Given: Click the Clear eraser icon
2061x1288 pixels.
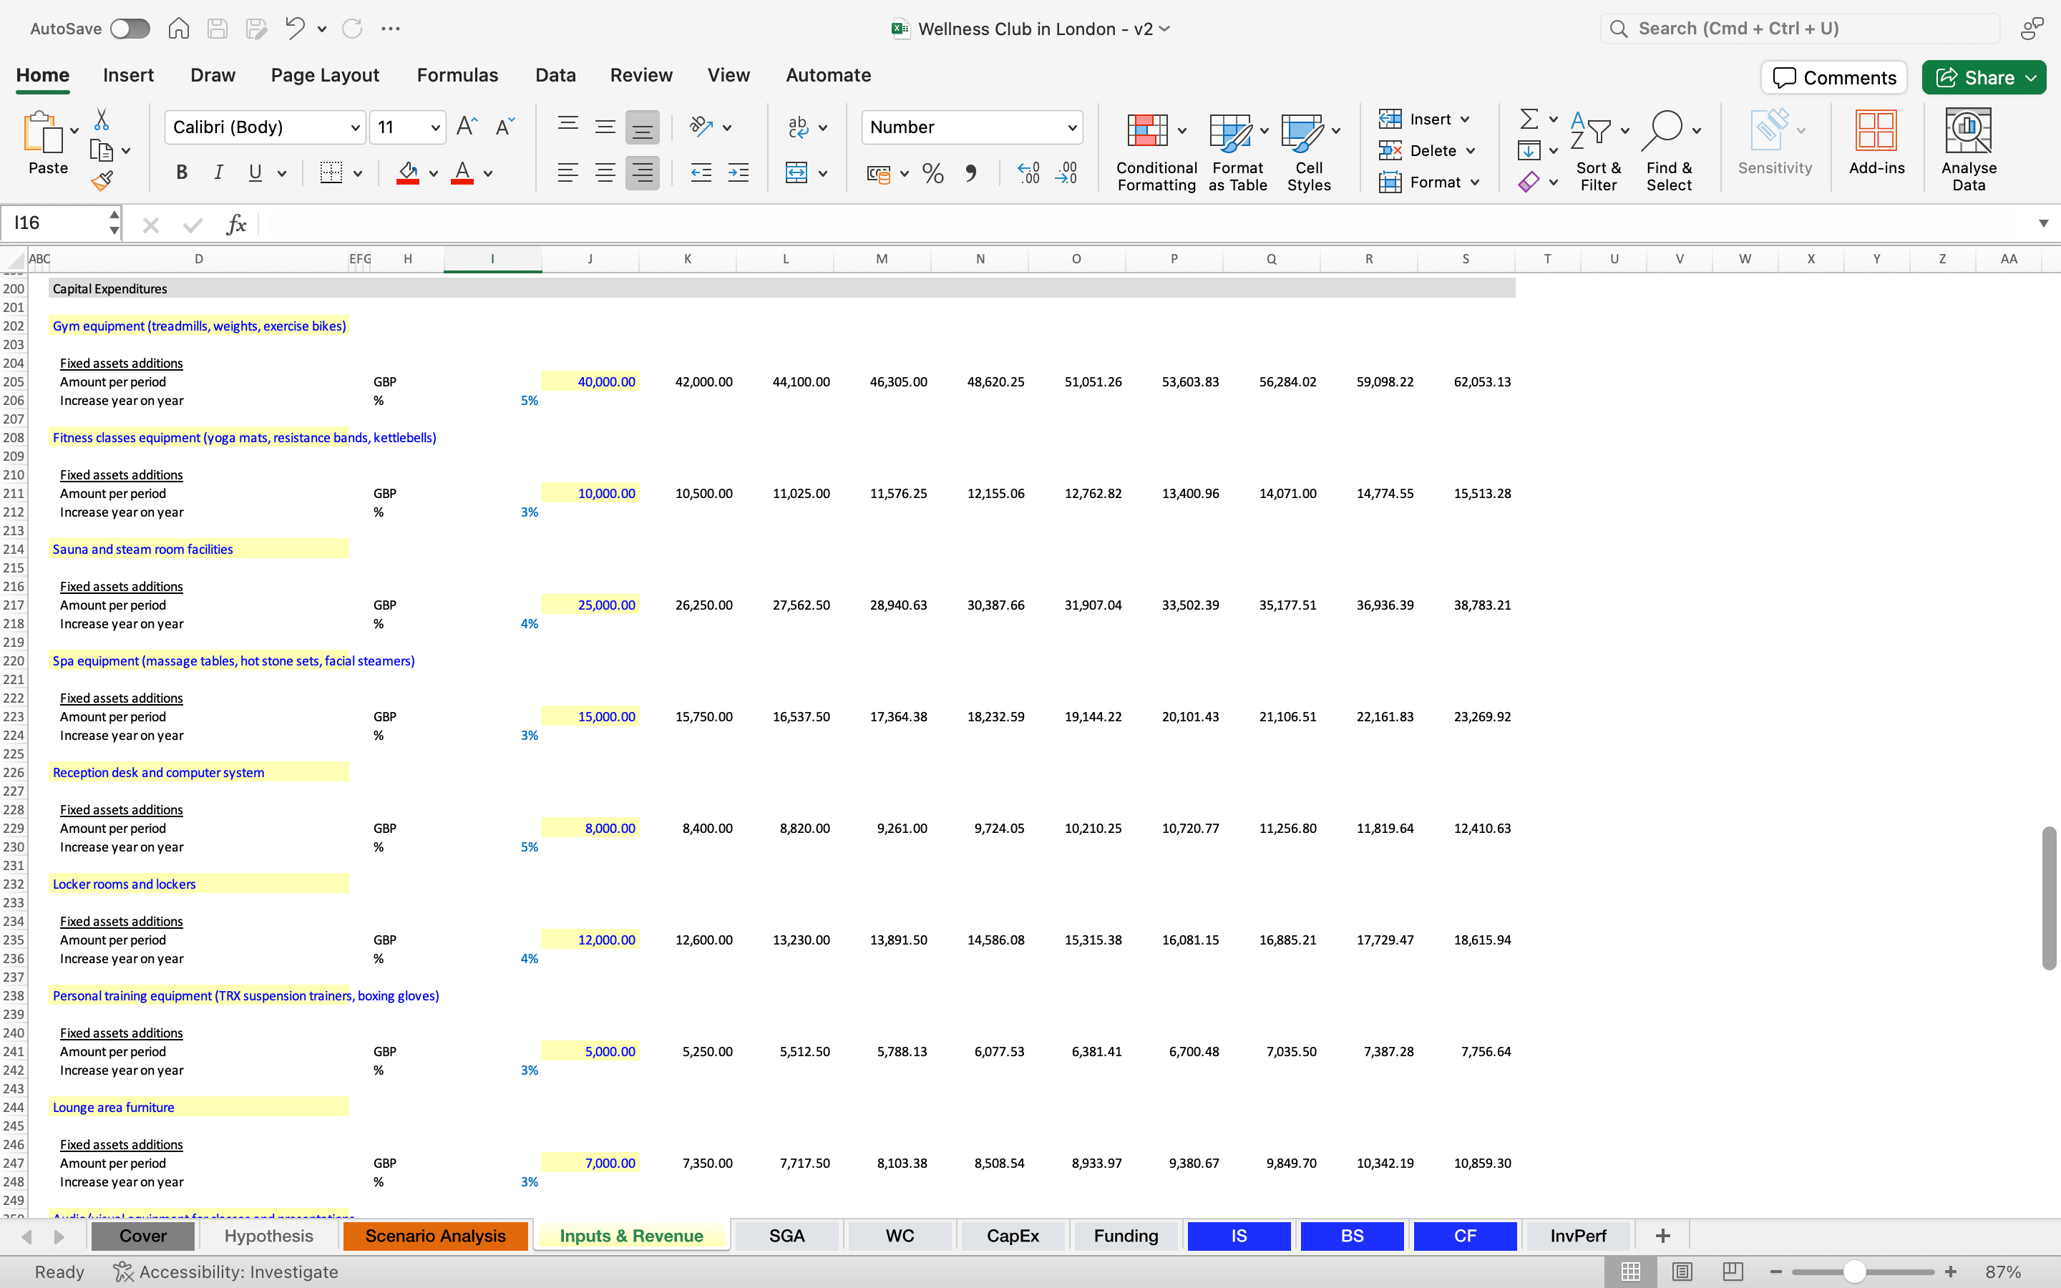Looking at the screenshot, I should pos(1529,182).
